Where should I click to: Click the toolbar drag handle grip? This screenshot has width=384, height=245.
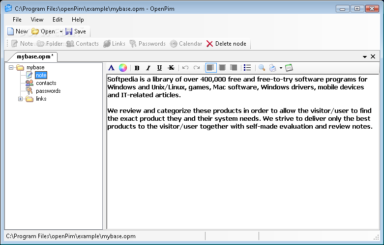7,44
